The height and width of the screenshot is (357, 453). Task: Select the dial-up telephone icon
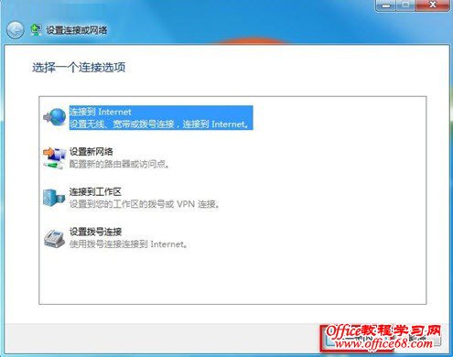pos(54,238)
